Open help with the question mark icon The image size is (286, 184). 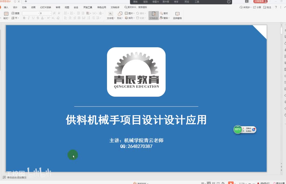(276, 7)
